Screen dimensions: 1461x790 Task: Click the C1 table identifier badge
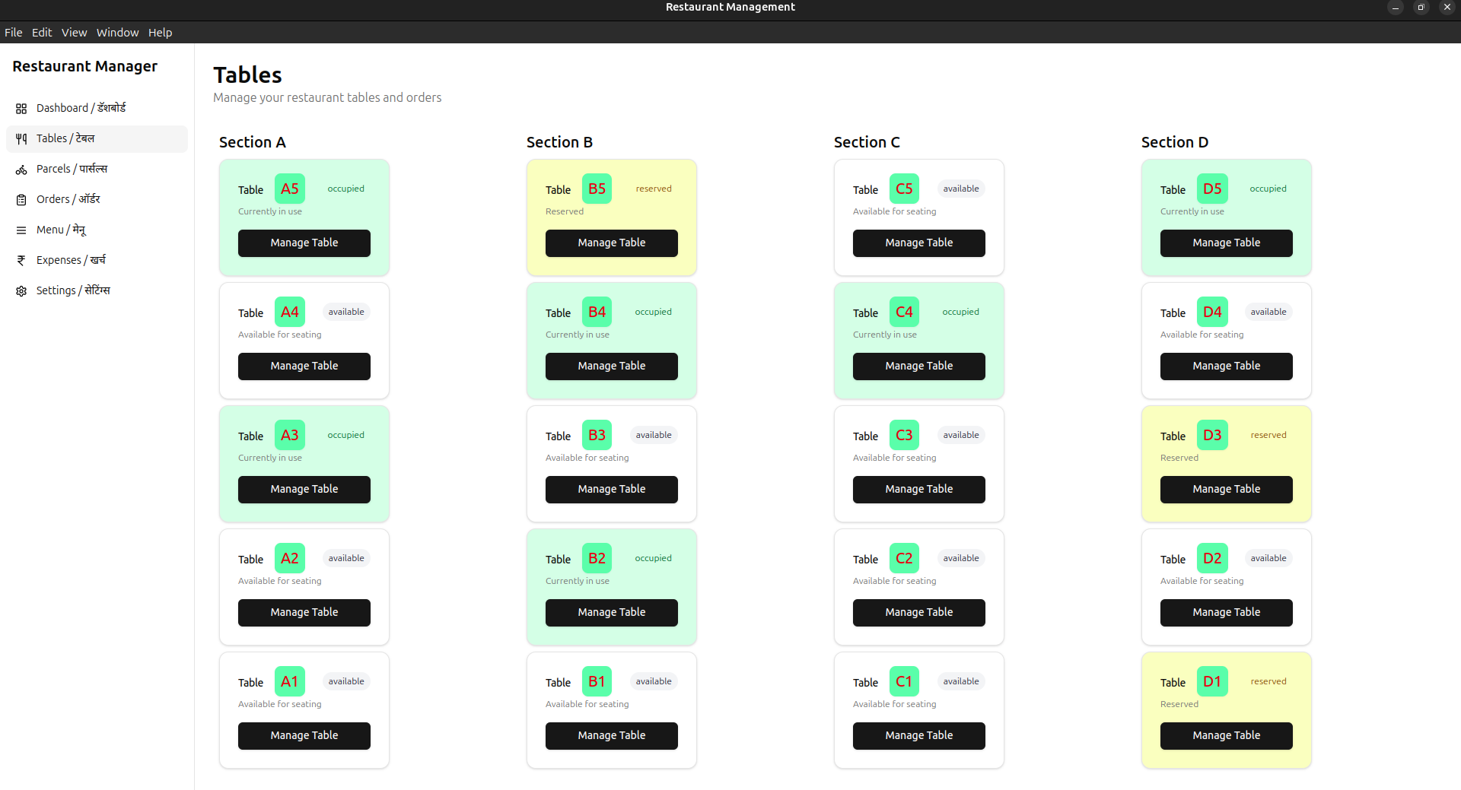(x=903, y=681)
